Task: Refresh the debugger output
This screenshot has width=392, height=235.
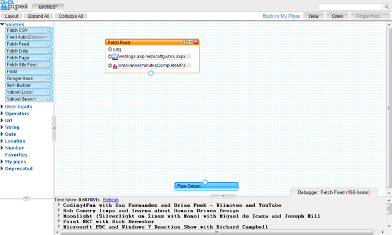Action: click(x=110, y=200)
